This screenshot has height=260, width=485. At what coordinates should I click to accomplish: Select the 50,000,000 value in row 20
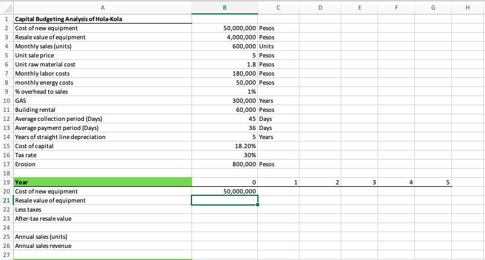point(225,191)
